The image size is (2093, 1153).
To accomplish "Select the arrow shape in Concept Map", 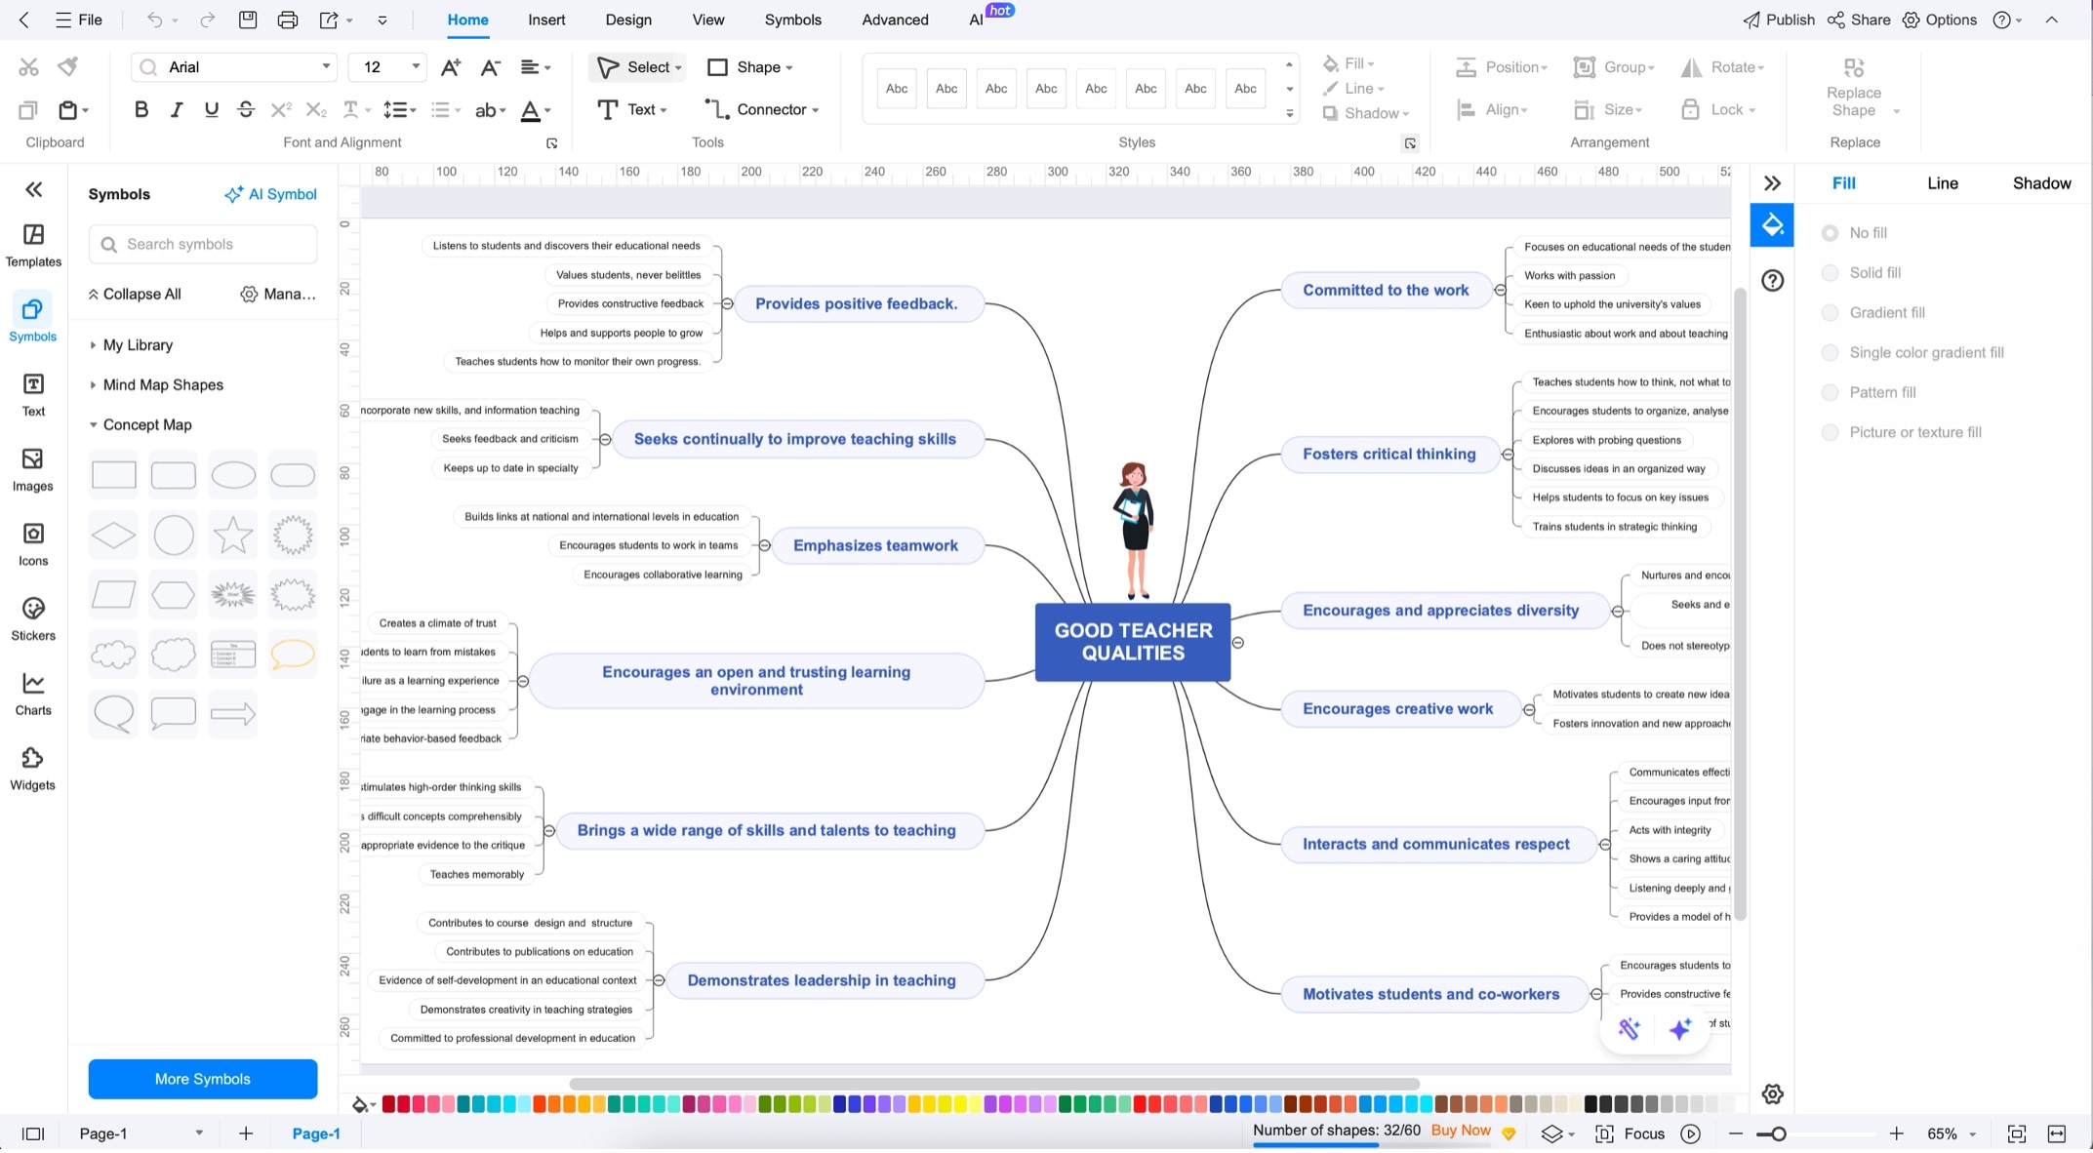I will (x=233, y=714).
